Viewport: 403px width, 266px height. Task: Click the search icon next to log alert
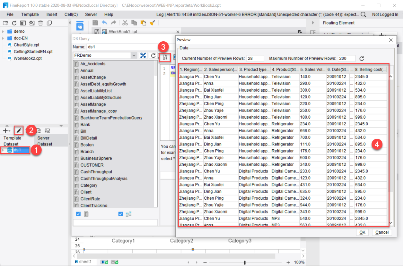coord(363,14)
